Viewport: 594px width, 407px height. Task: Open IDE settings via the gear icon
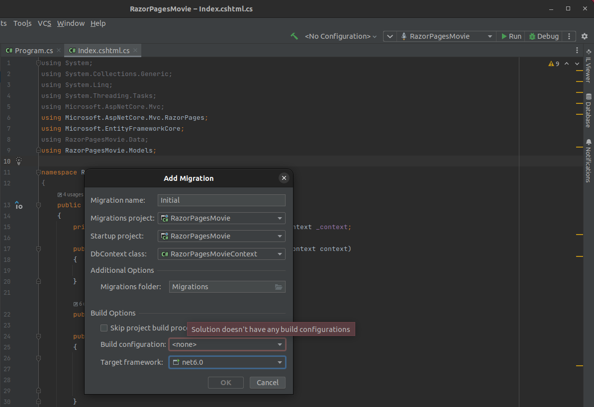pyautogui.click(x=584, y=36)
